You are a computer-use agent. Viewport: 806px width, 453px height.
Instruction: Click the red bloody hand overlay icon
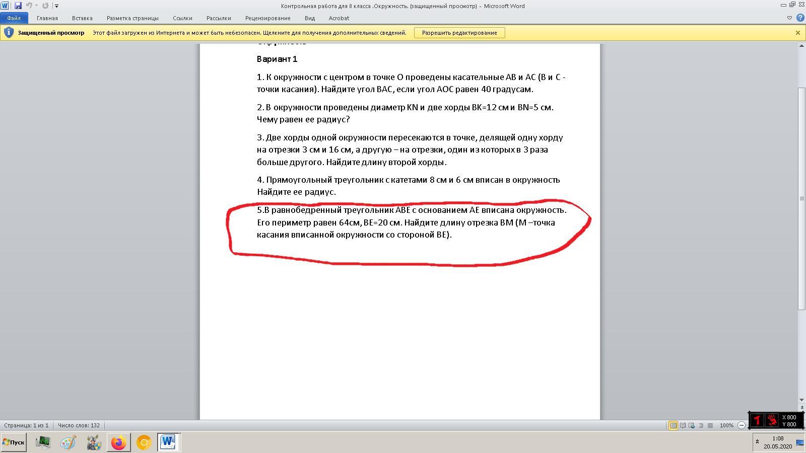click(x=772, y=420)
